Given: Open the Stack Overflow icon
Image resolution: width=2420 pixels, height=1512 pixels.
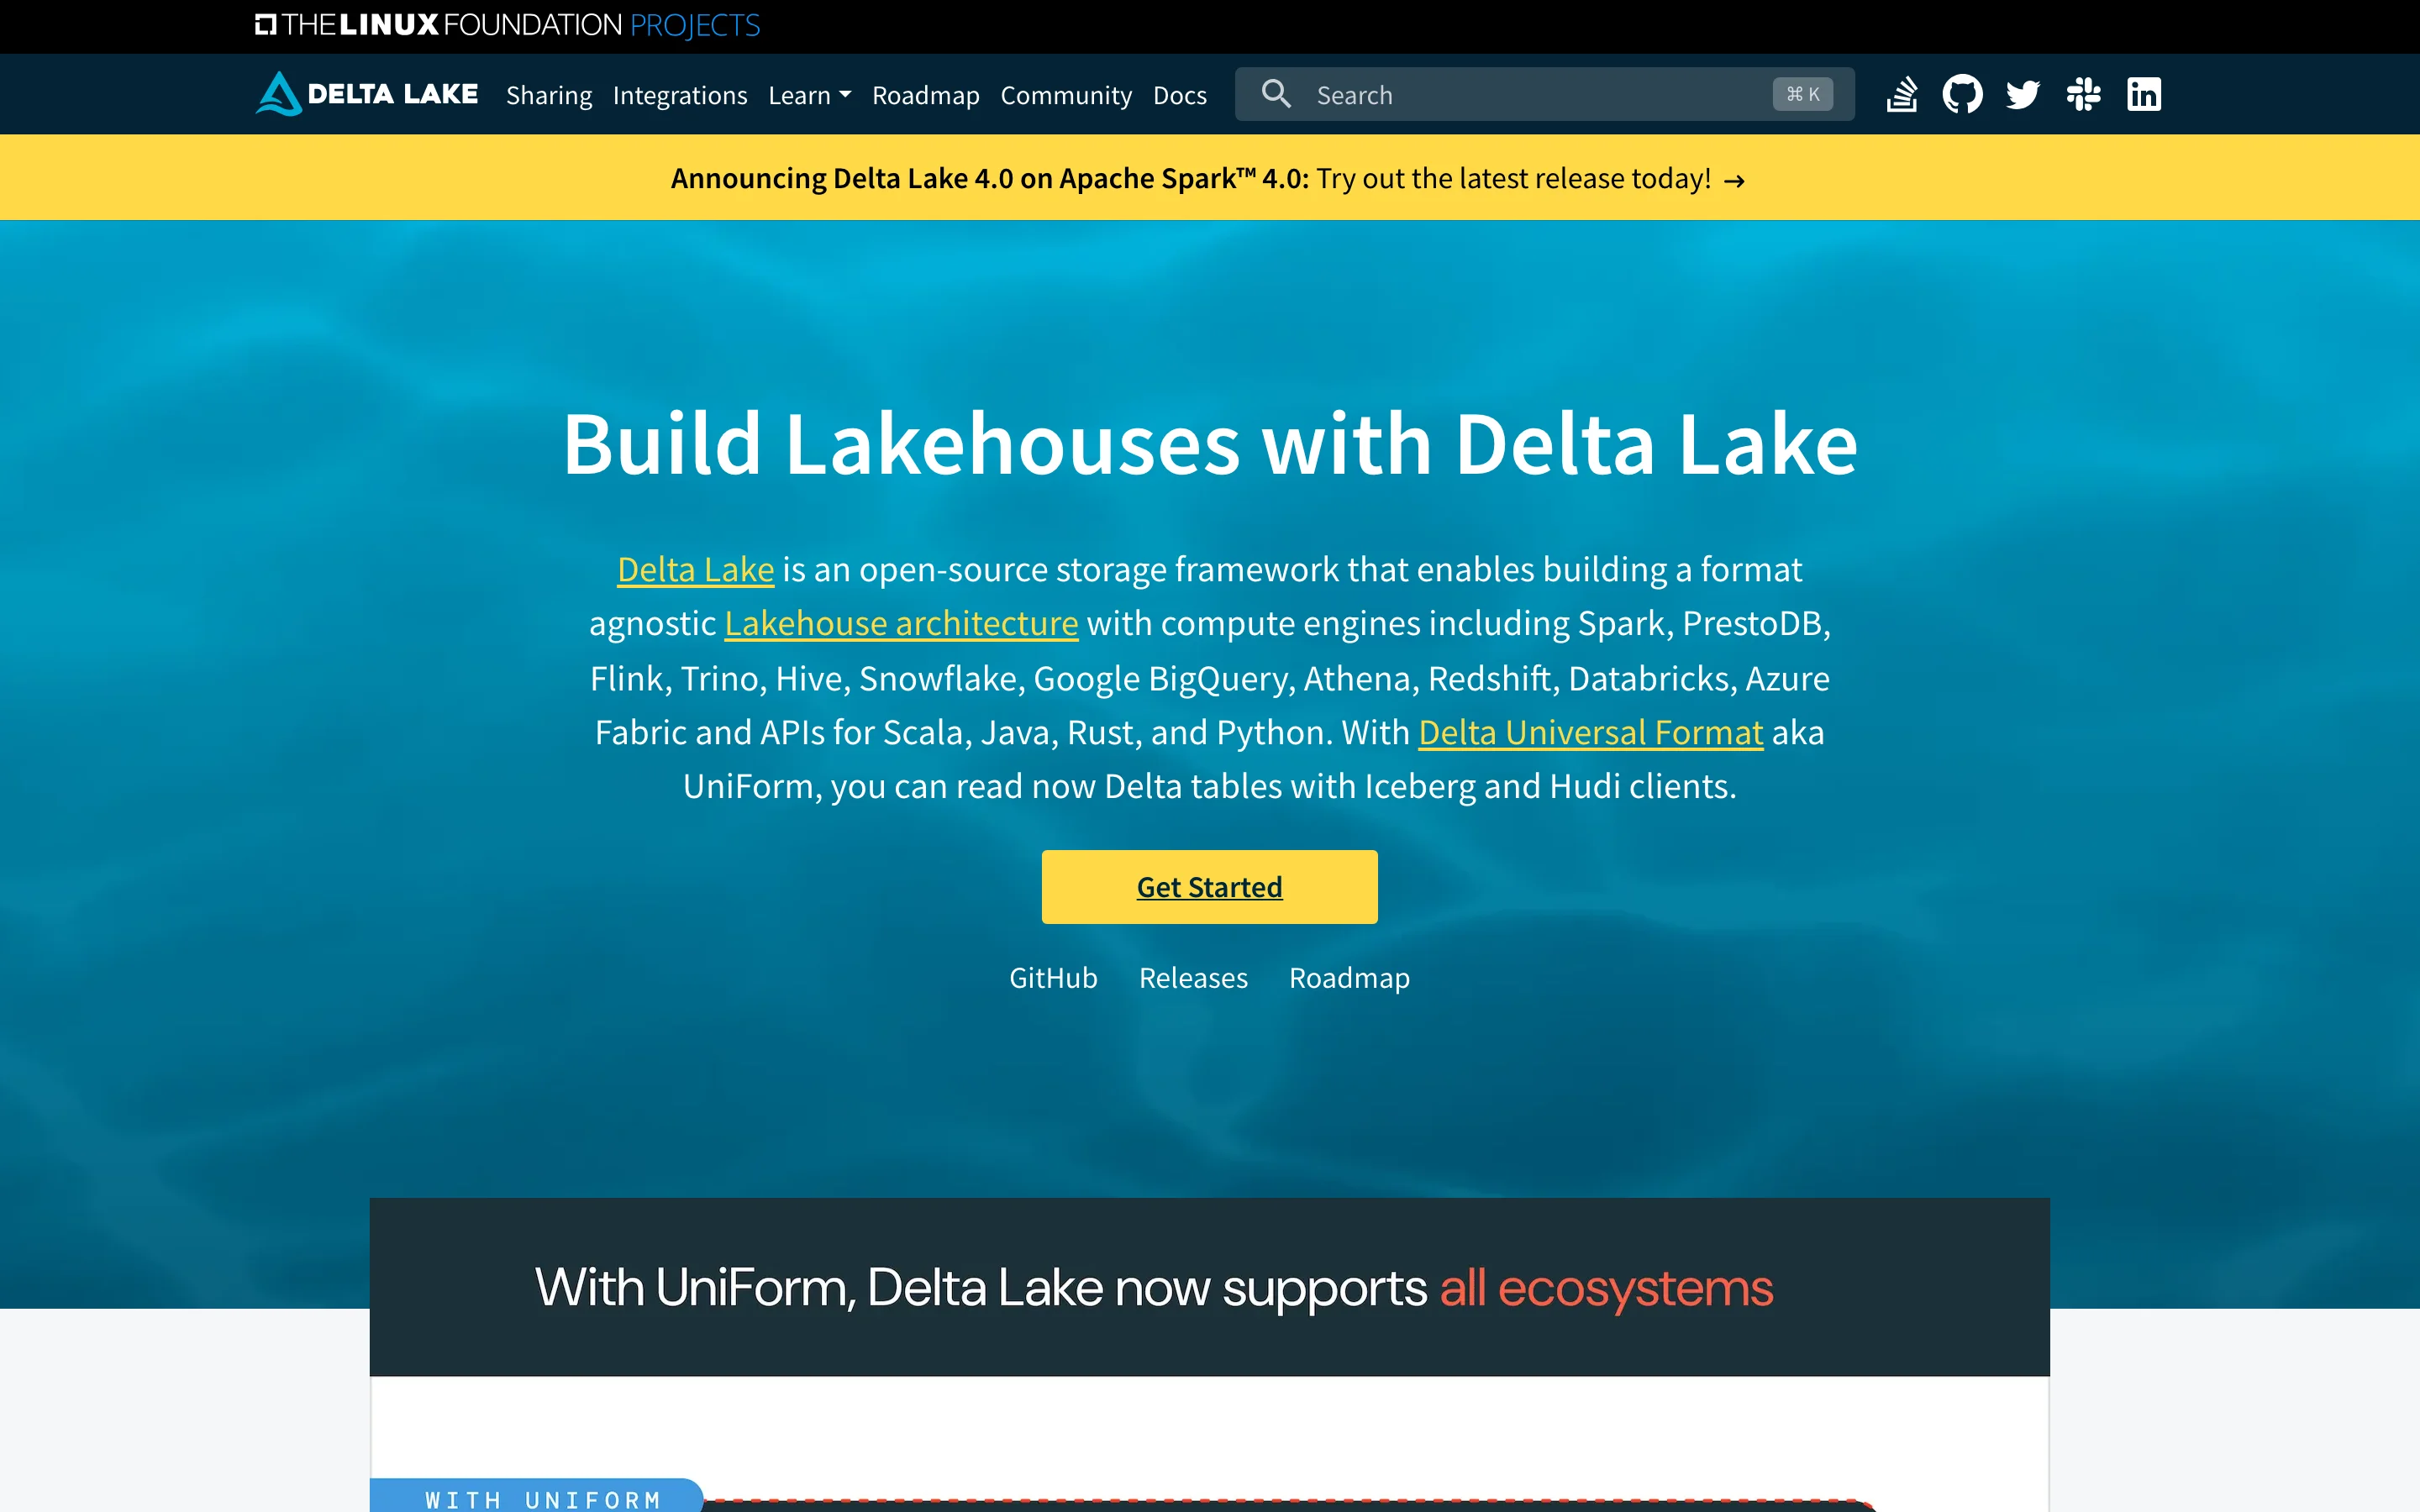Looking at the screenshot, I should coord(1902,93).
